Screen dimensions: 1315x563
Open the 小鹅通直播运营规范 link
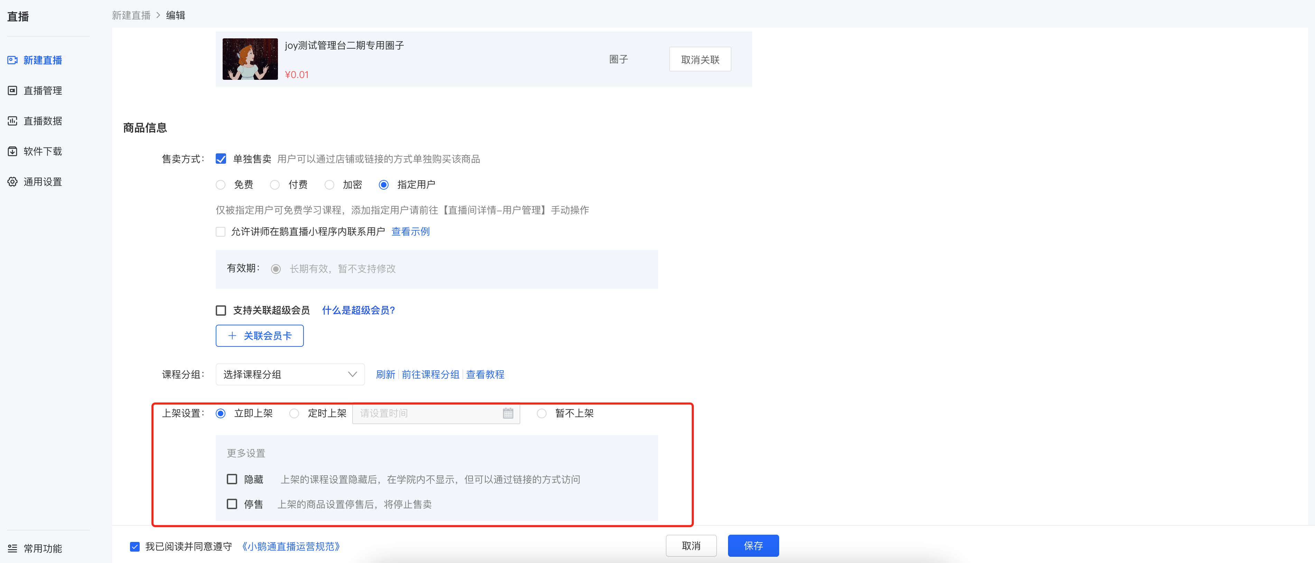(x=290, y=547)
